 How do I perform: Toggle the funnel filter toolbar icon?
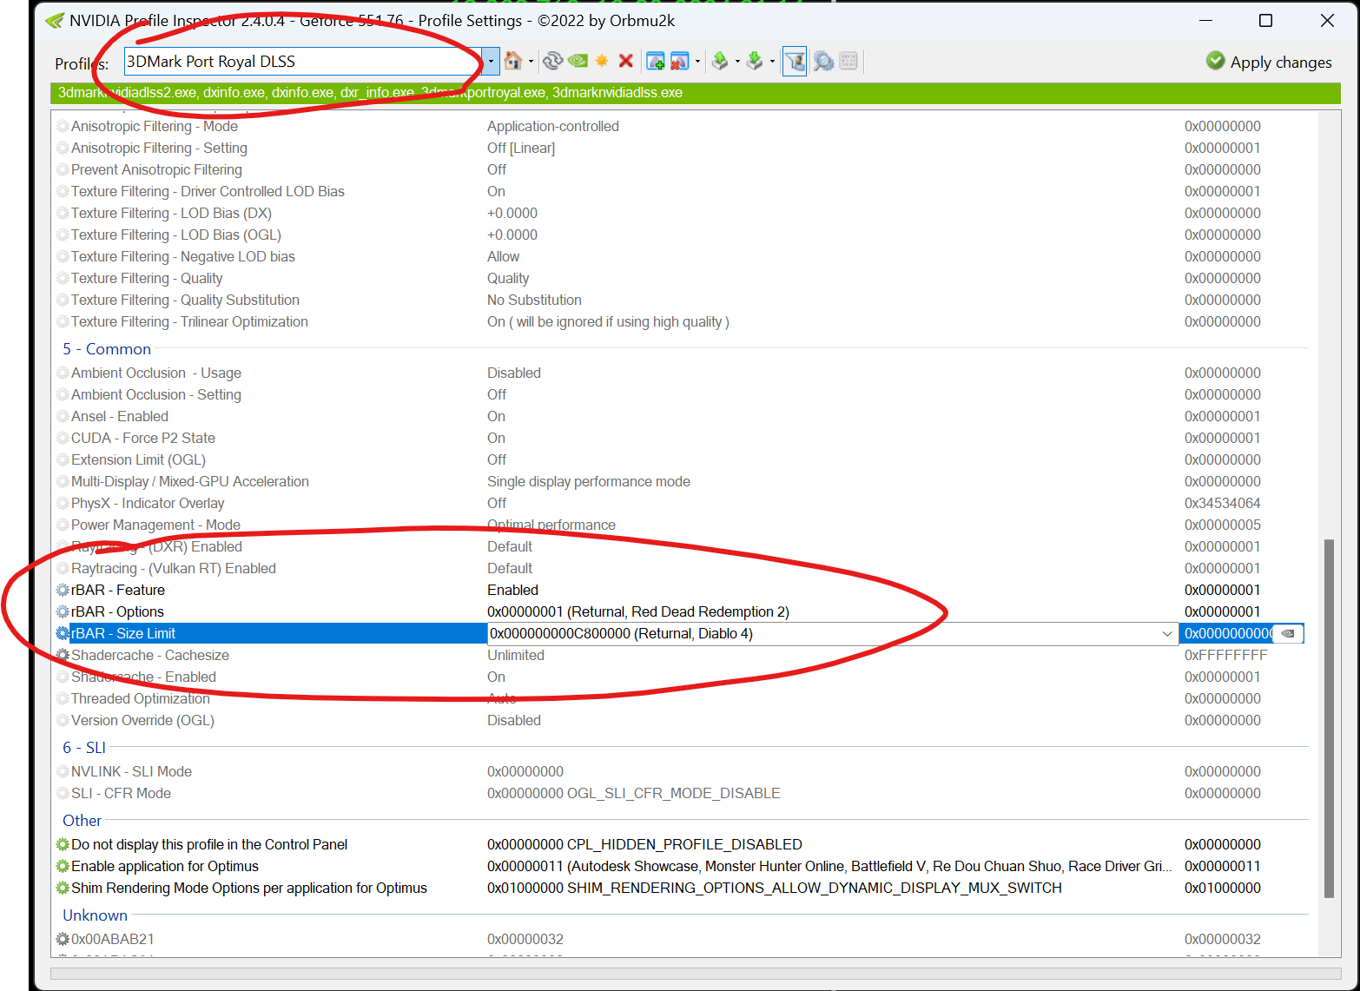click(795, 61)
